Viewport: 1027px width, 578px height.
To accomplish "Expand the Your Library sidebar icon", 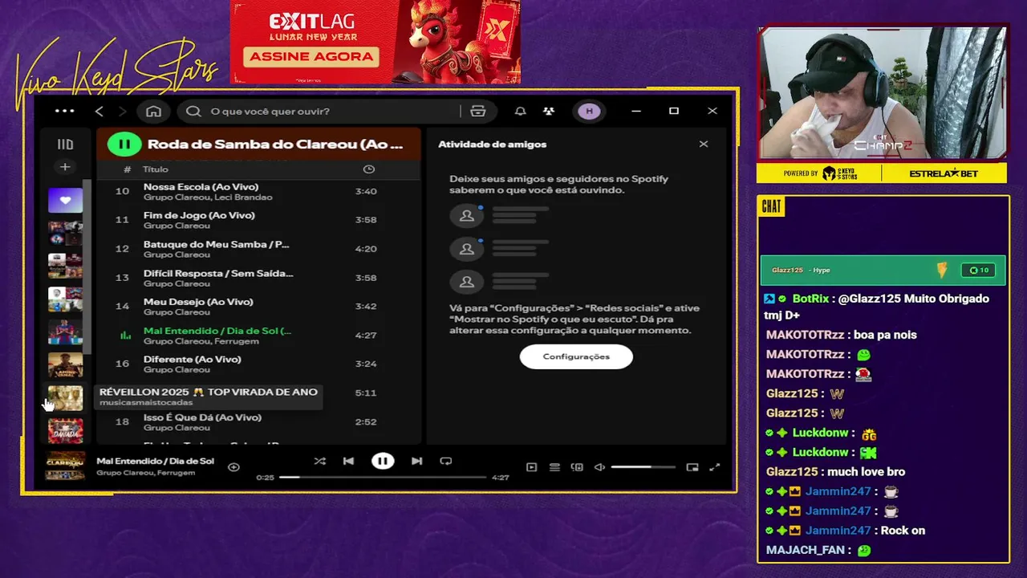I will click(x=65, y=144).
